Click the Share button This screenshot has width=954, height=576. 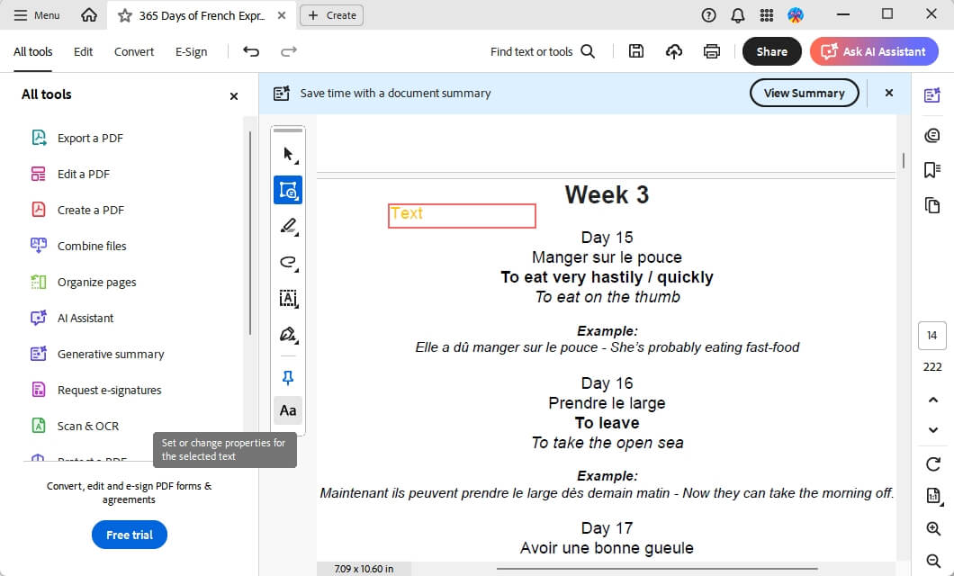(771, 51)
